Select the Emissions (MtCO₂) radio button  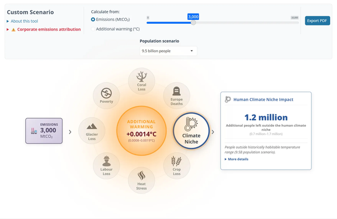click(x=93, y=19)
